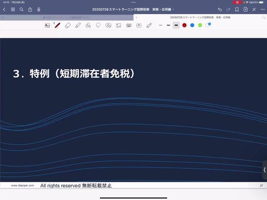Select the red pen tool
The height and width of the screenshot is (200, 267).
pos(57,26)
